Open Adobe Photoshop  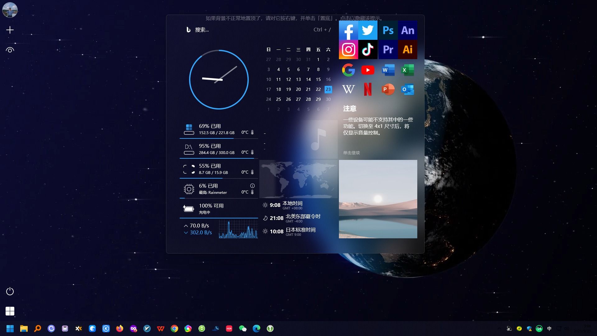click(x=387, y=30)
